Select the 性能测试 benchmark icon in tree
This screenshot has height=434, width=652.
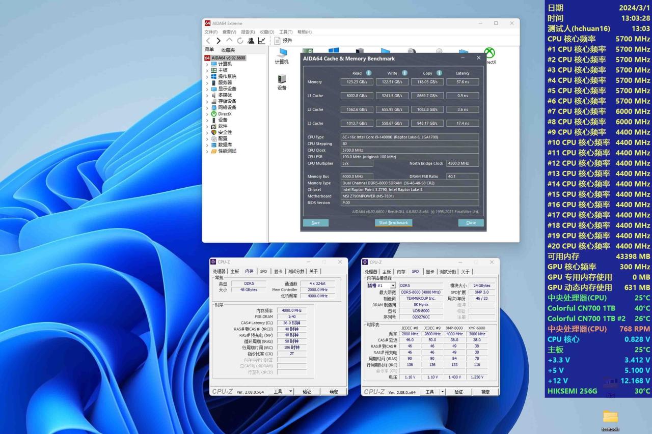[214, 151]
